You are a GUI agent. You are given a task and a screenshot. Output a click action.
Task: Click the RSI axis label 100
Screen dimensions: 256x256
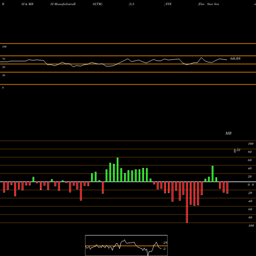(5, 47)
